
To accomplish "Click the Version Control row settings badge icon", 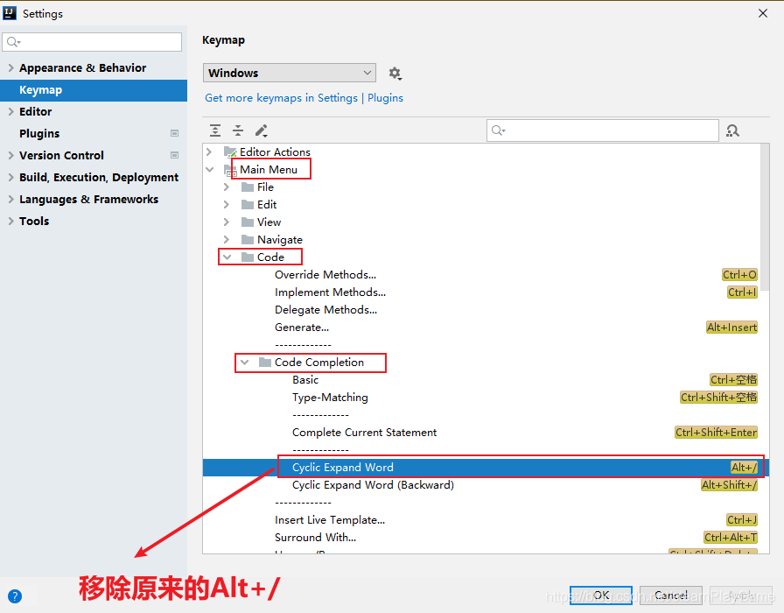I will coord(174,155).
